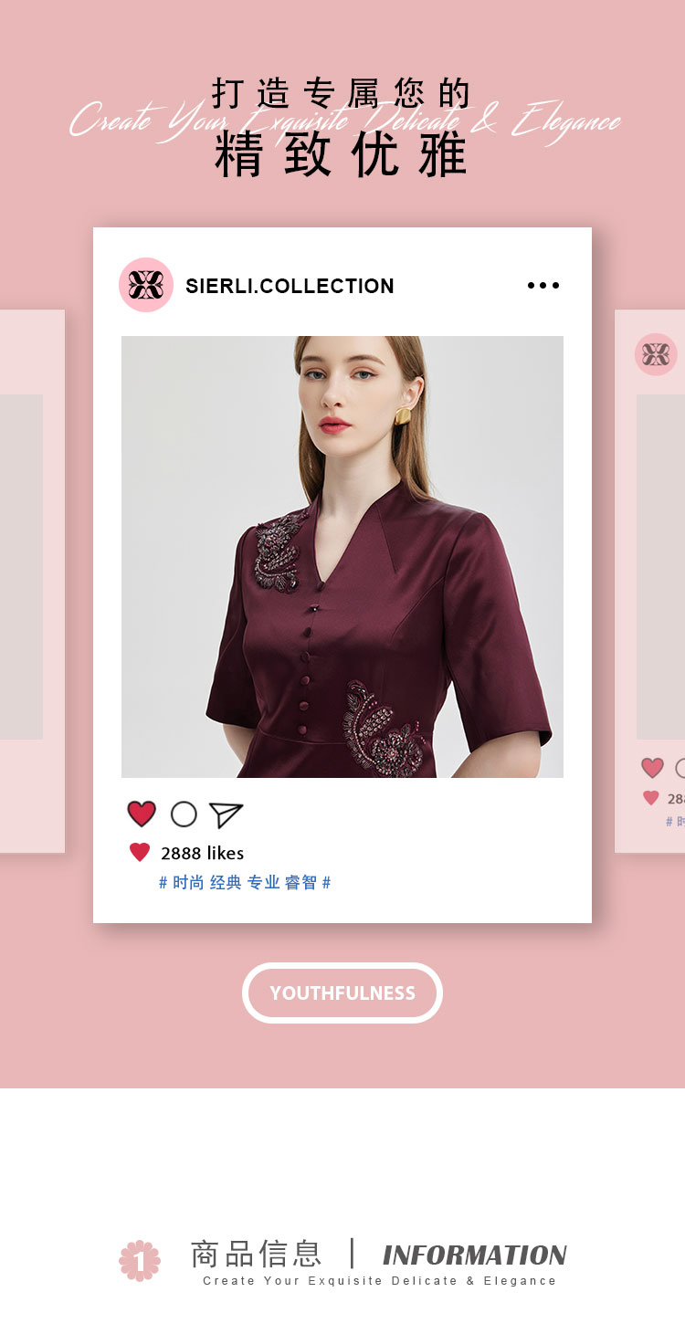Click the 商品信息 section heading
Viewport: 685px width, 1334px height.
pos(256,1254)
